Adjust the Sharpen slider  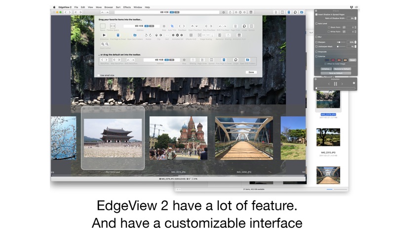tap(340, 42)
